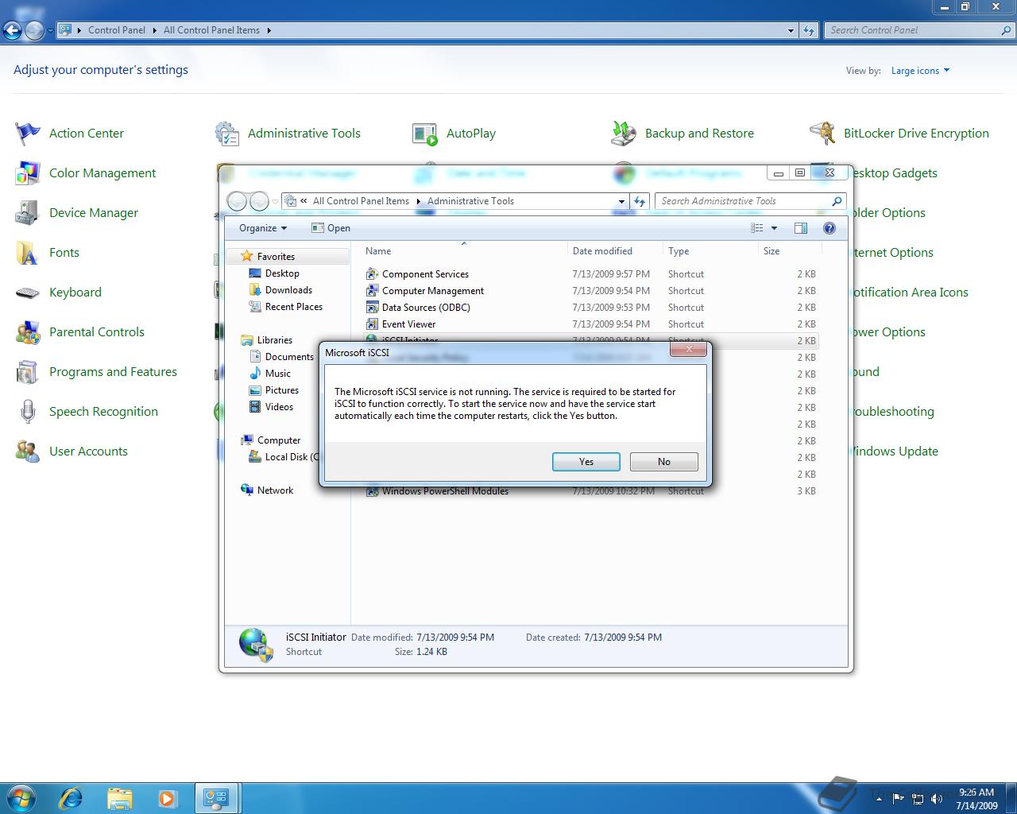1017x814 pixels.
Task: Open View by Large icons dropdown
Action: point(920,71)
